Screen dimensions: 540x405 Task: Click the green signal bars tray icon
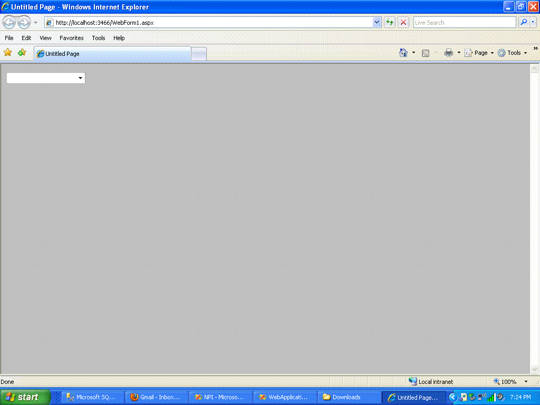(491, 398)
